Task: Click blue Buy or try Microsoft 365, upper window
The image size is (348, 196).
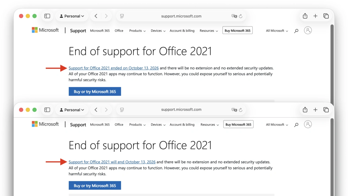Action: (95, 91)
